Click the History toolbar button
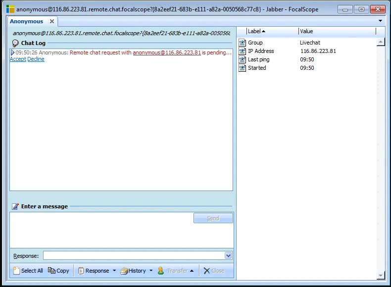This screenshot has height=287, width=391. pyautogui.click(x=133, y=271)
